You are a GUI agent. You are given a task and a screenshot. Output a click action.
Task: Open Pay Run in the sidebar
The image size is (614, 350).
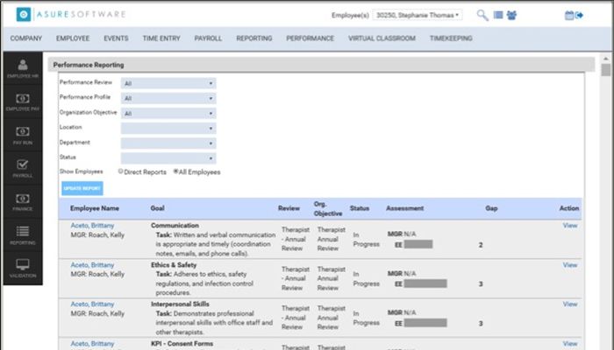[23, 135]
